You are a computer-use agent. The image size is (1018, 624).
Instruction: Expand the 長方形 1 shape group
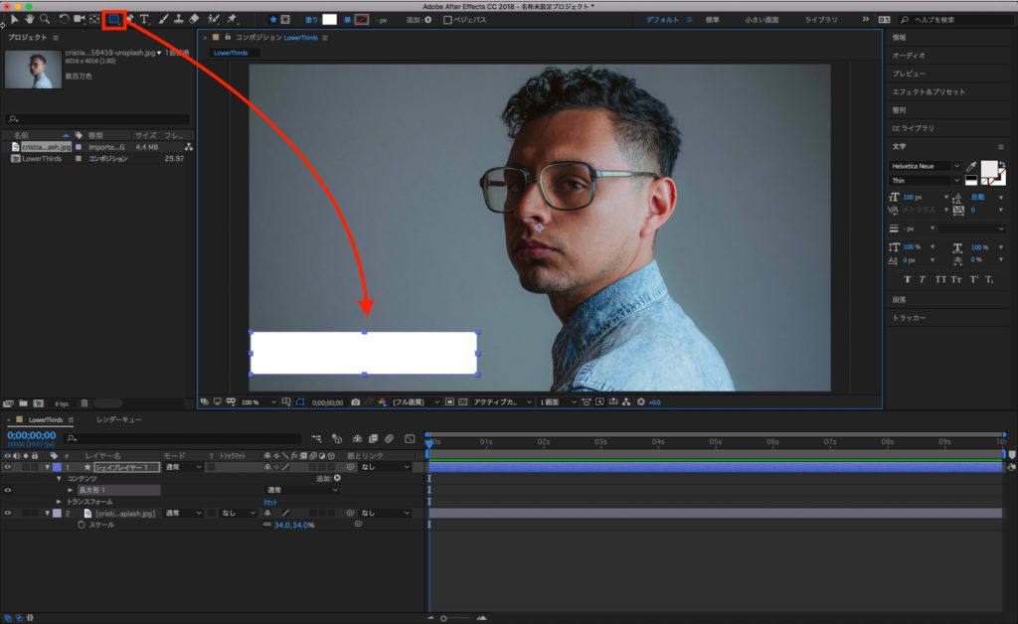coord(71,490)
